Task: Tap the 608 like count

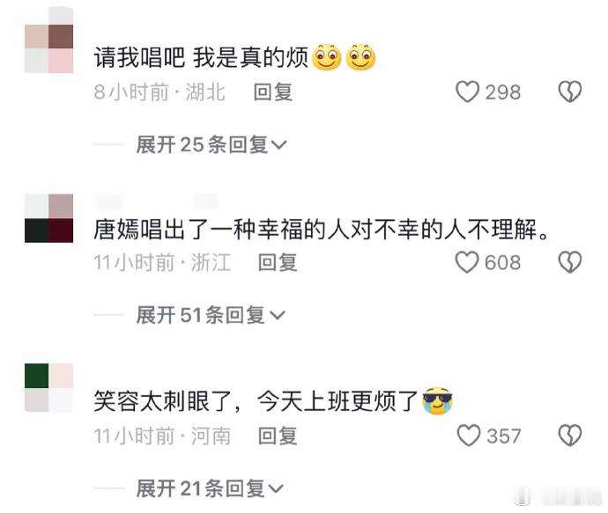Action: [503, 262]
